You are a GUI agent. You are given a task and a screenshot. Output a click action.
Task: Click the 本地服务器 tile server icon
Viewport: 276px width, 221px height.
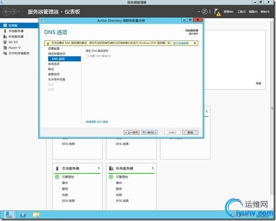point(57,169)
